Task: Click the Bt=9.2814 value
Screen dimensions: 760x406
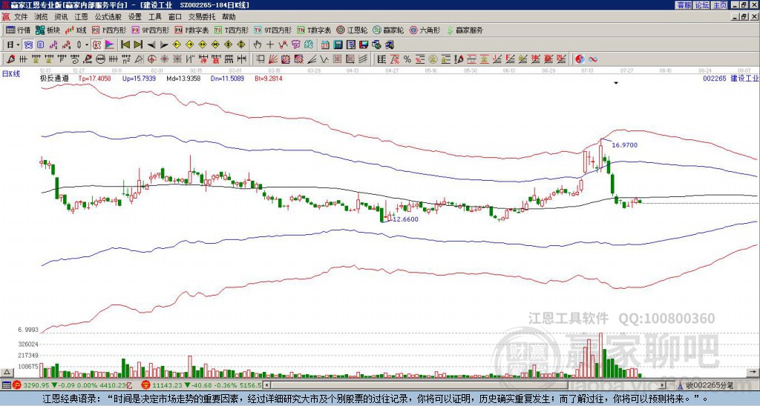Action: click(x=269, y=79)
